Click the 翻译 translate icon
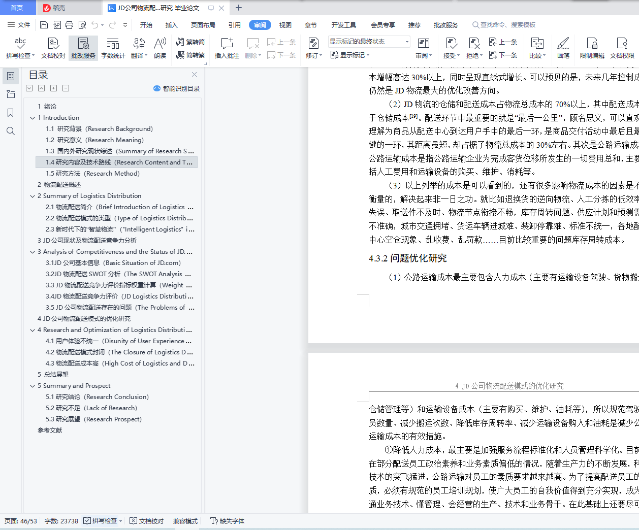The height and width of the screenshot is (530, 639). [139, 48]
